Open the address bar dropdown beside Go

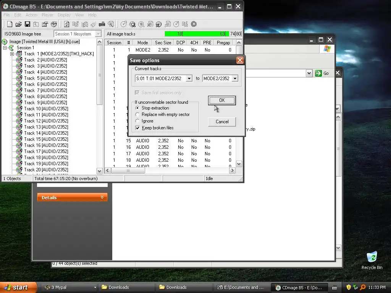pyautogui.click(x=309, y=73)
